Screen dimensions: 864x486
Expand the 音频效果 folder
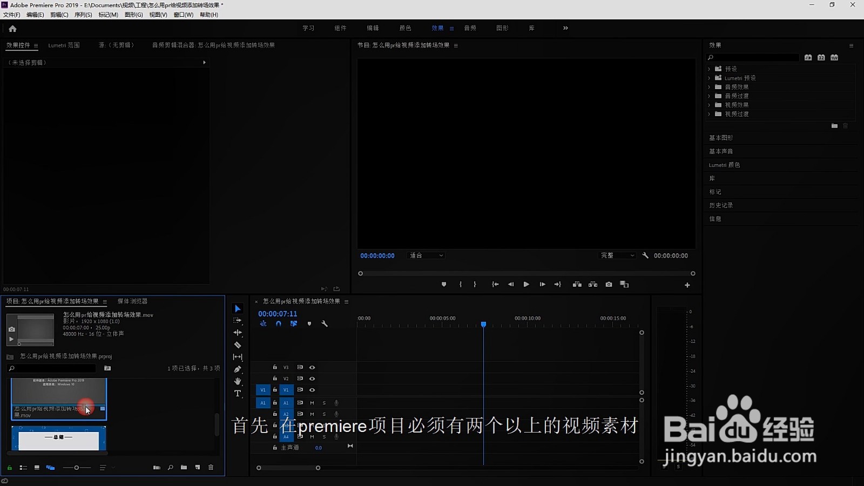710,87
